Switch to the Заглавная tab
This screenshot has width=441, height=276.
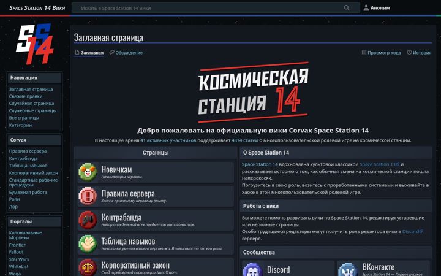[89, 53]
